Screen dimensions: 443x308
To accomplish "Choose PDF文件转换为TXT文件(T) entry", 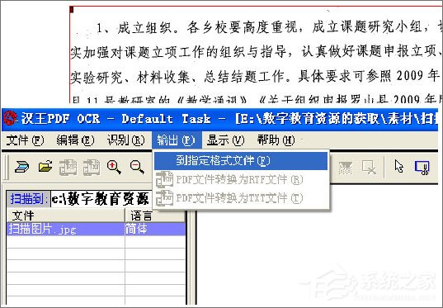I will (x=241, y=198).
